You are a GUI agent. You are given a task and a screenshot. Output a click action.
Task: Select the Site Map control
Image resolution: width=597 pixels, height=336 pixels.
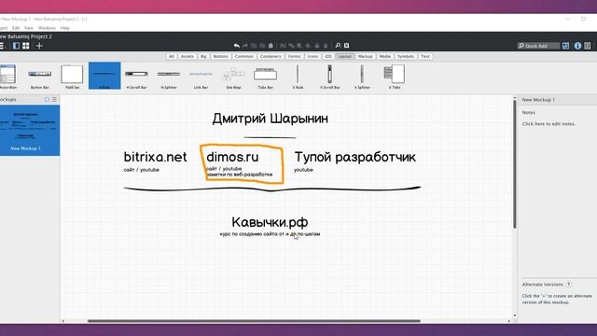[233, 77]
